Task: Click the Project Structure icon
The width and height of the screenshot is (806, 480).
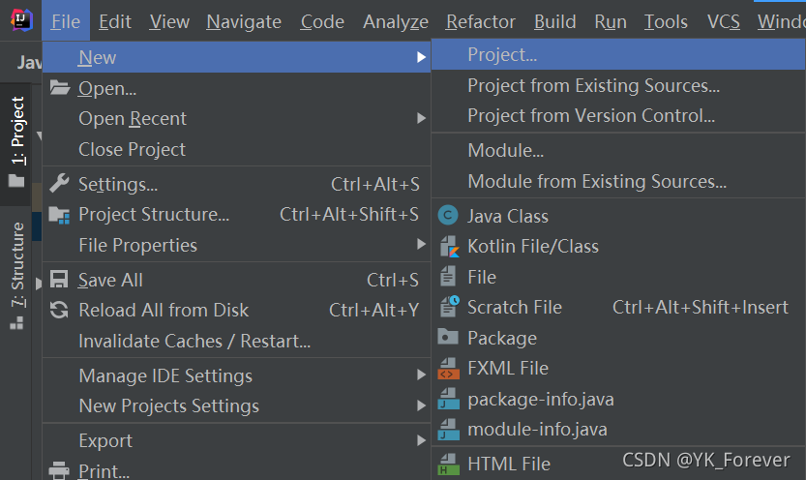Action: point(59,215)
